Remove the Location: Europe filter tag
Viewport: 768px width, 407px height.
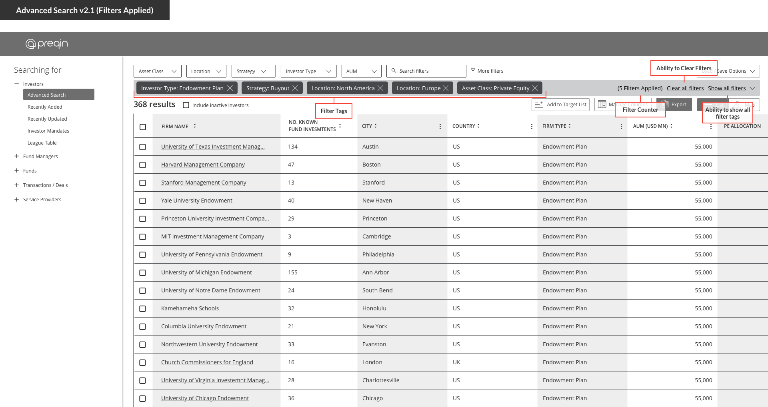[446, 88]
